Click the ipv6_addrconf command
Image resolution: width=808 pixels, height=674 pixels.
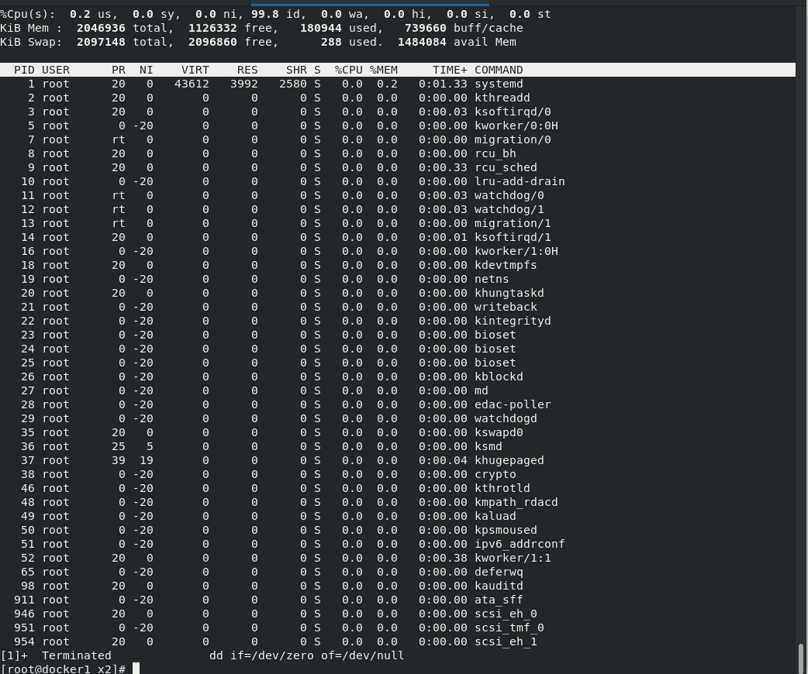(x=520, y=543)
